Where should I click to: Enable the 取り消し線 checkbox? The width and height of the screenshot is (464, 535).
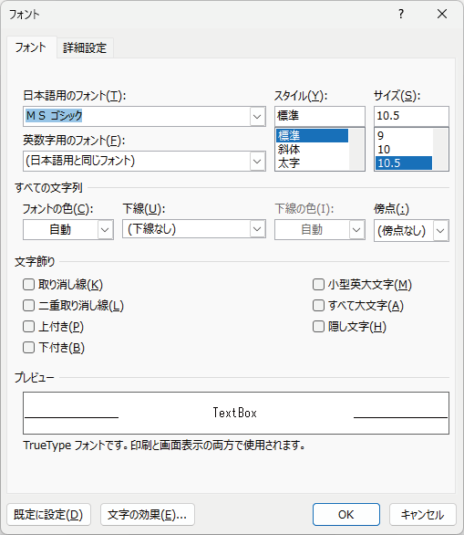click(28, 285)
